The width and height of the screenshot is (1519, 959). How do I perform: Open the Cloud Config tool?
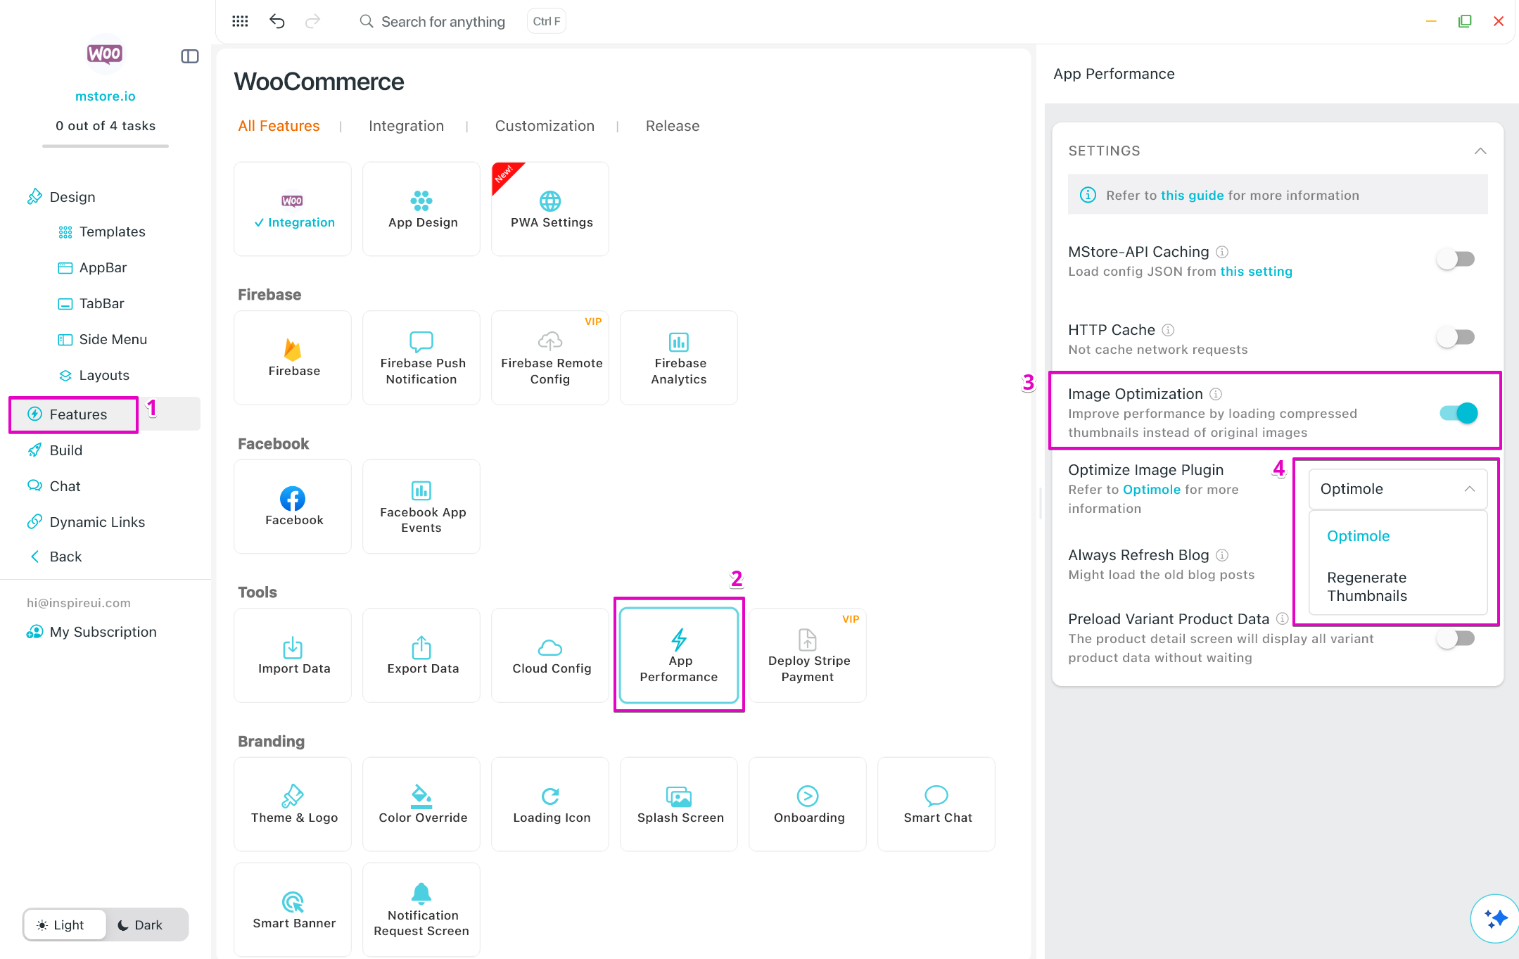(x=551, y=655)
